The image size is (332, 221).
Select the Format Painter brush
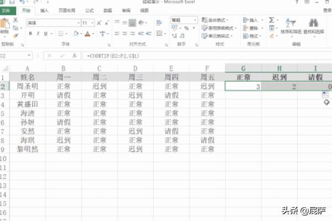(x=15, y=35)
